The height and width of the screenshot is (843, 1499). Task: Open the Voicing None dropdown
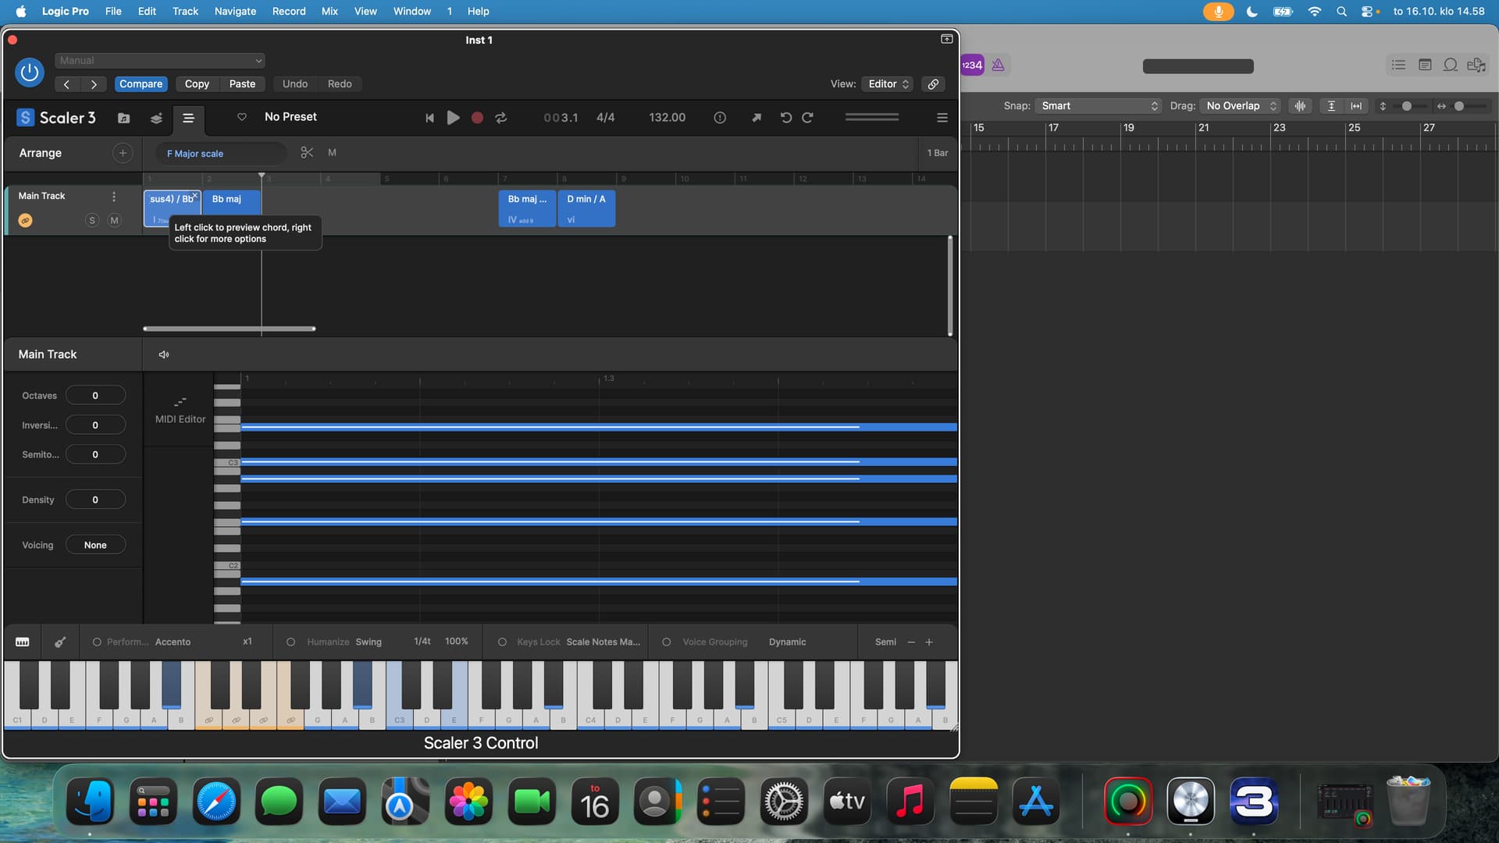point(95,545)
